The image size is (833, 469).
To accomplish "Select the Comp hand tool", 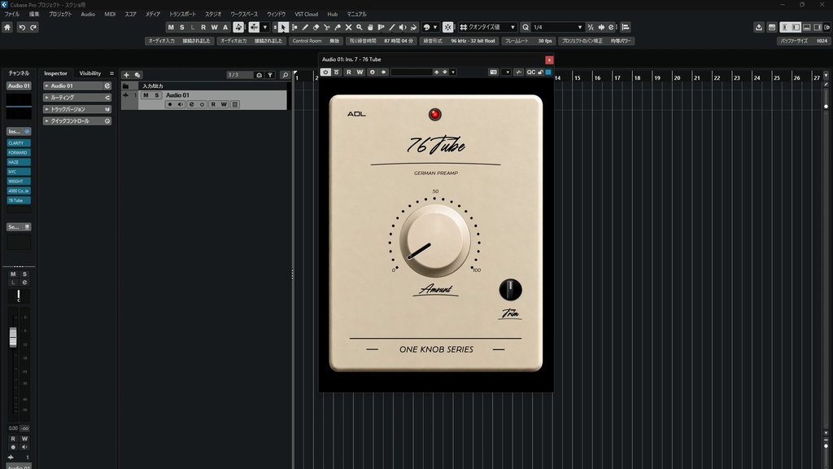I will (370, 27).
